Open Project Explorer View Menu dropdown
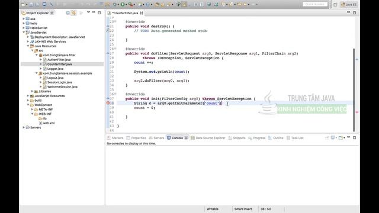This screenshot has width=379, height=213. click(x=88, y=12)
